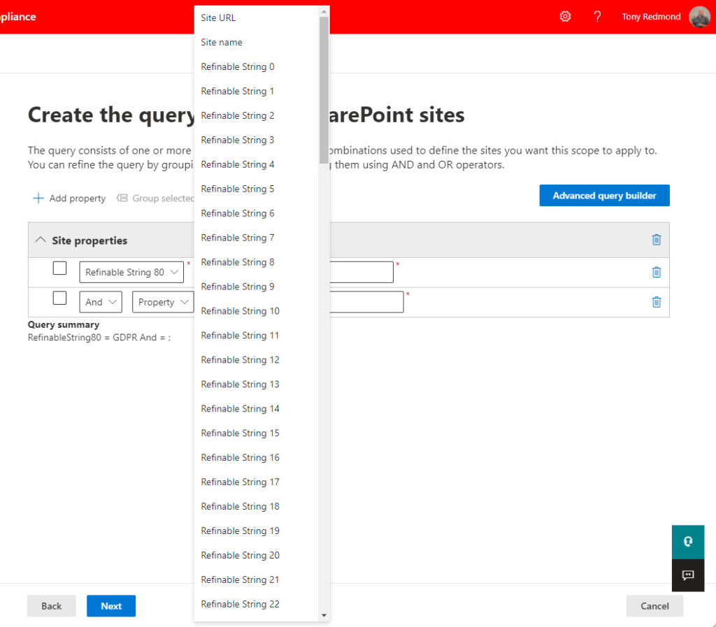The height and width of the screenshot is (627, 716).
Task: Tick the checkbox for the And row
Action: click(x=59, y=298)
